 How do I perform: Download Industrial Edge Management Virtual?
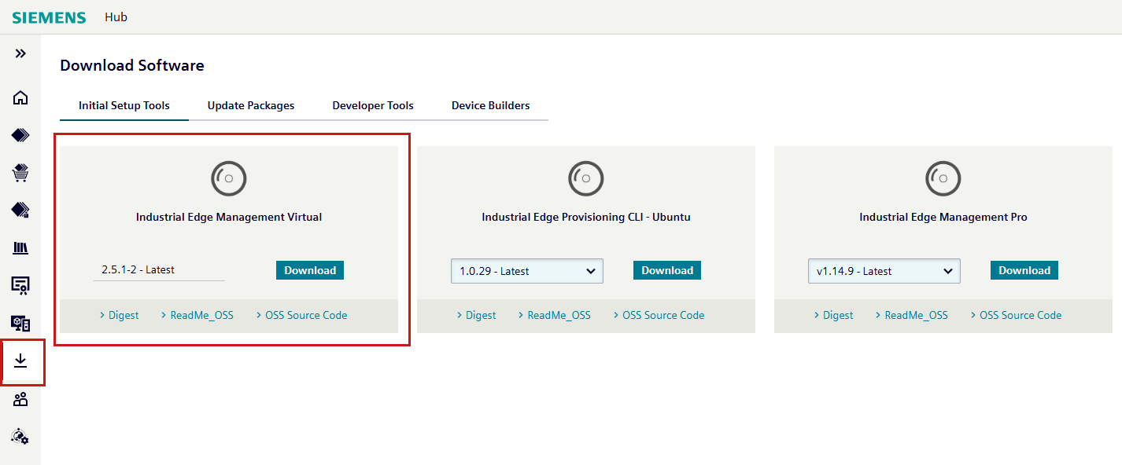309,269
